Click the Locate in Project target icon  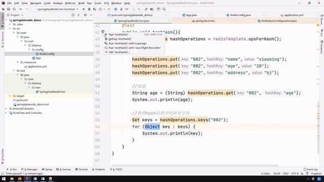[x=73, y=15]
